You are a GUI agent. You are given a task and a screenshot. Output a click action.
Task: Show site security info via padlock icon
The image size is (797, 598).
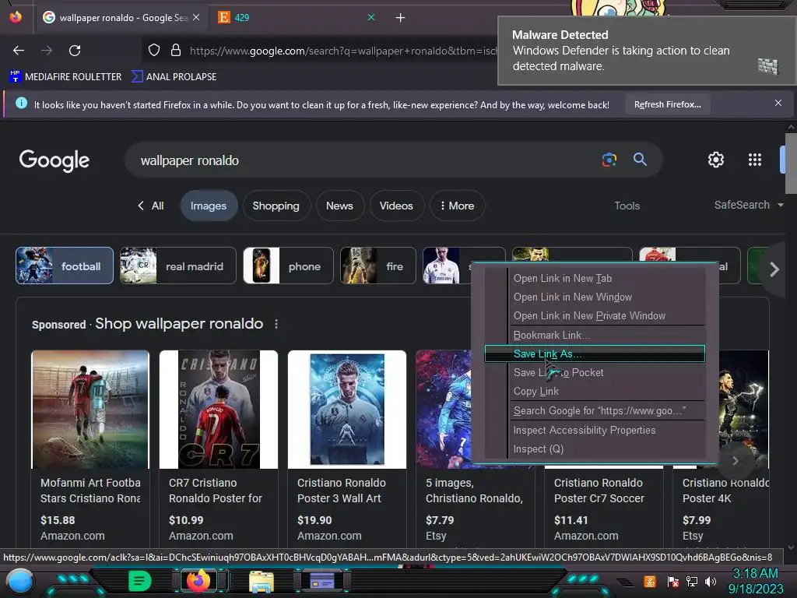(x=176, y=50)
